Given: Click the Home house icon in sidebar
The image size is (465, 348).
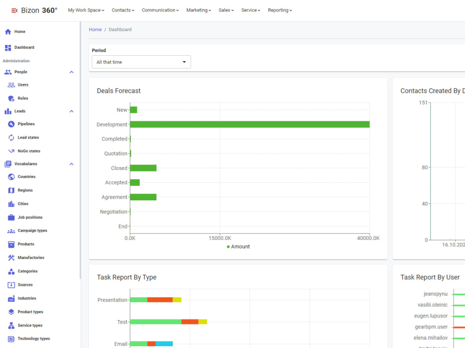Looking at the screenshot, I should coord(8,32).
